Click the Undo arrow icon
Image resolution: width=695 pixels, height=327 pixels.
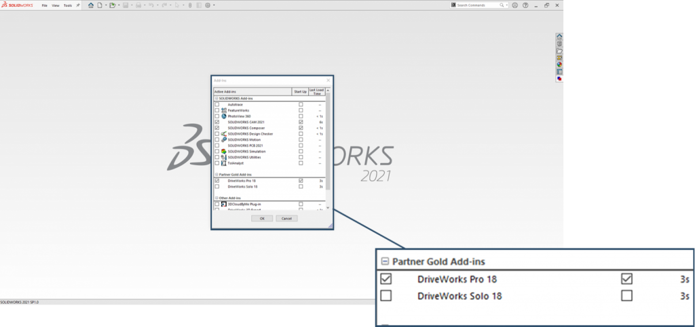coord(151,5)
